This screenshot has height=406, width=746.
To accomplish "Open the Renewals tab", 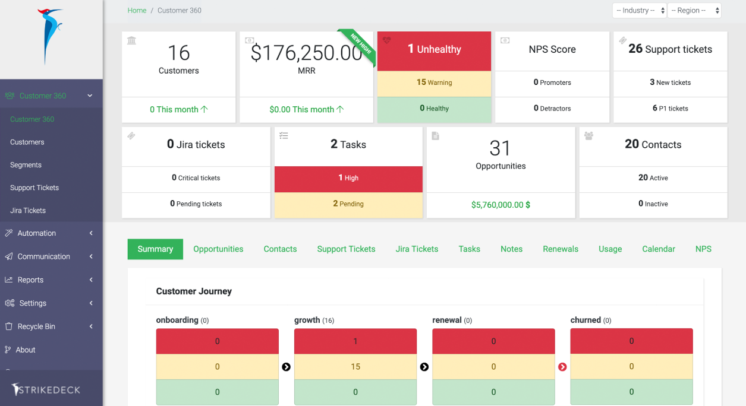I will pyautogui.click(x=561, y=249).
